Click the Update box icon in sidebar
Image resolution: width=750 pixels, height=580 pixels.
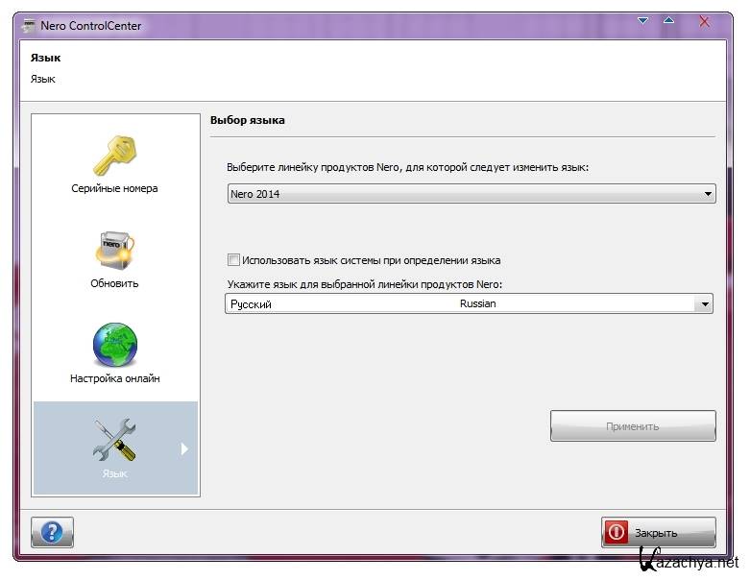tap(114, 251)
